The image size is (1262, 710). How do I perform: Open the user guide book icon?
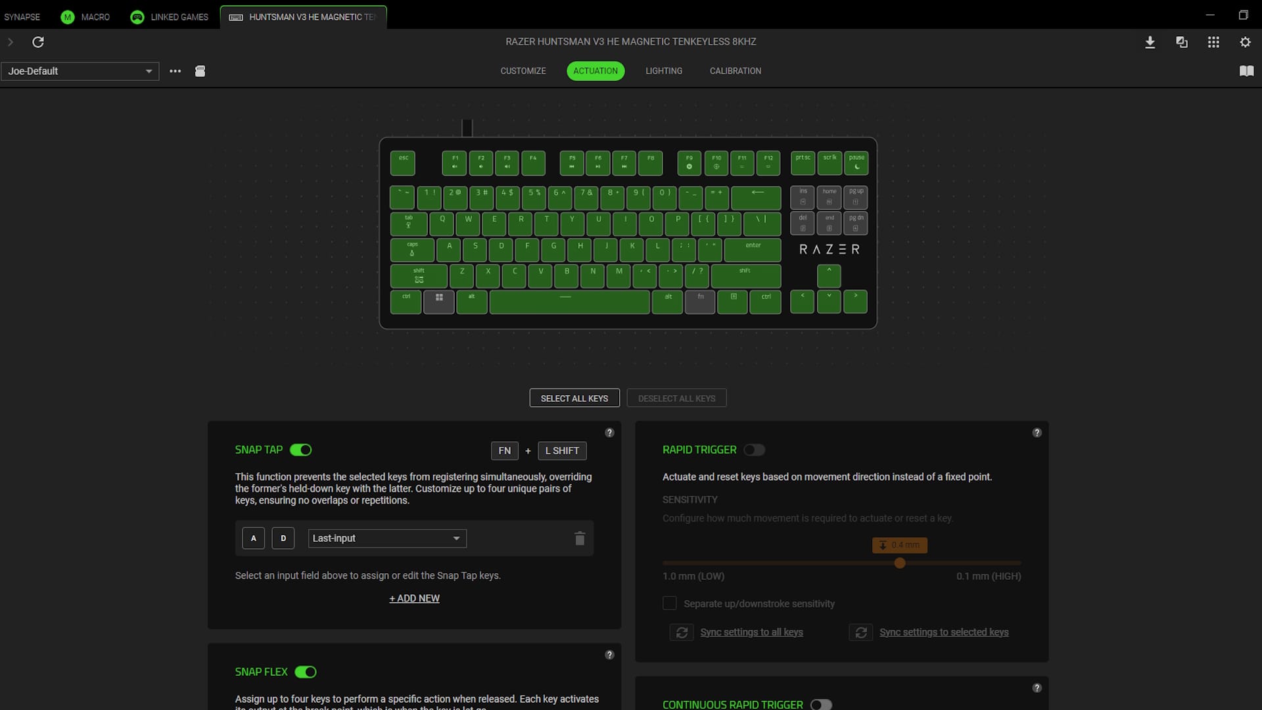click(x=1246, y=71)
